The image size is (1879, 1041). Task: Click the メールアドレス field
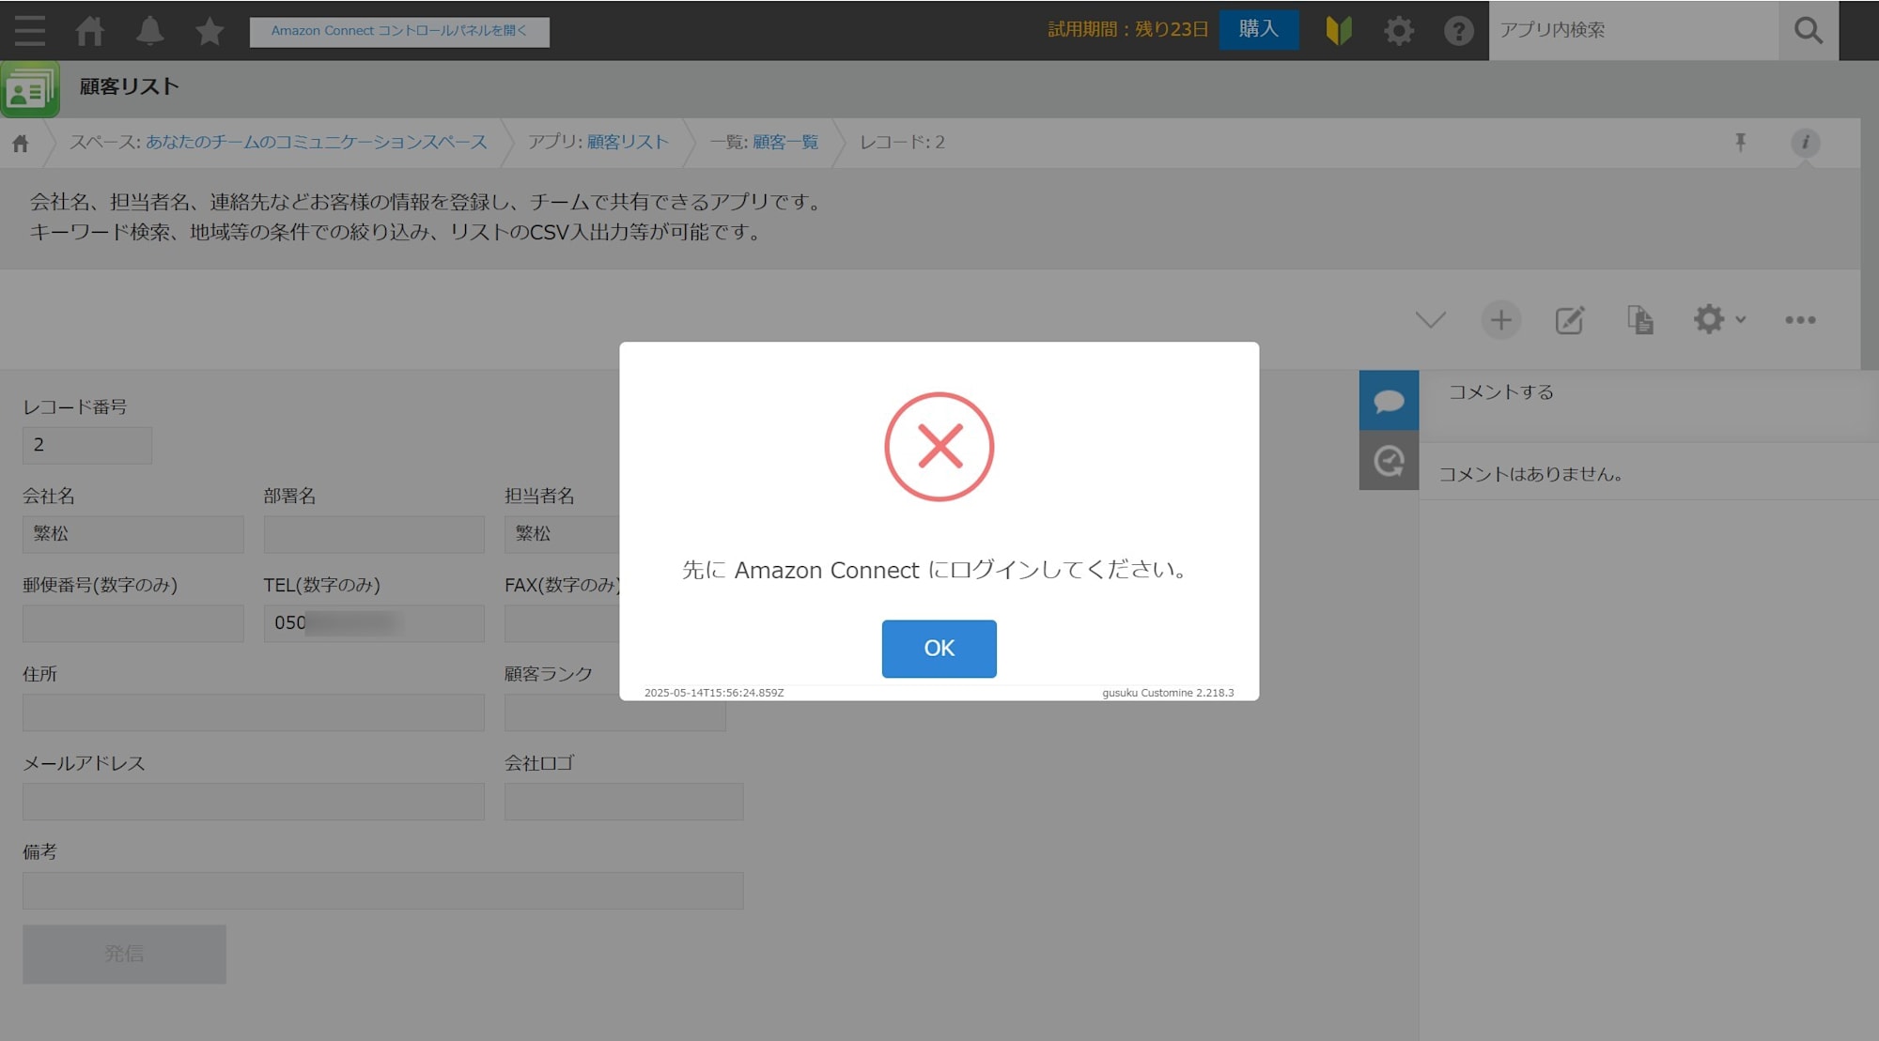click(254, 802)
